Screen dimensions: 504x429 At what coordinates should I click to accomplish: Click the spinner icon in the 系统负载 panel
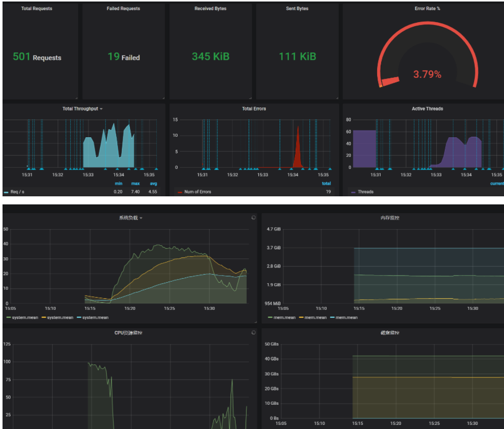click(x=253, y=218)
